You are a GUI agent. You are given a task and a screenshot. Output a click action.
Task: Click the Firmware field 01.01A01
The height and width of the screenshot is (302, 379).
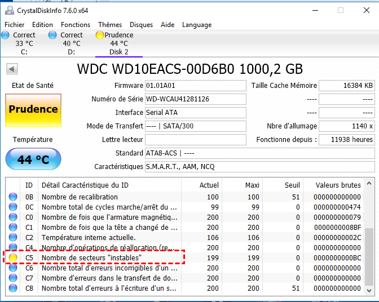(196, 86)
